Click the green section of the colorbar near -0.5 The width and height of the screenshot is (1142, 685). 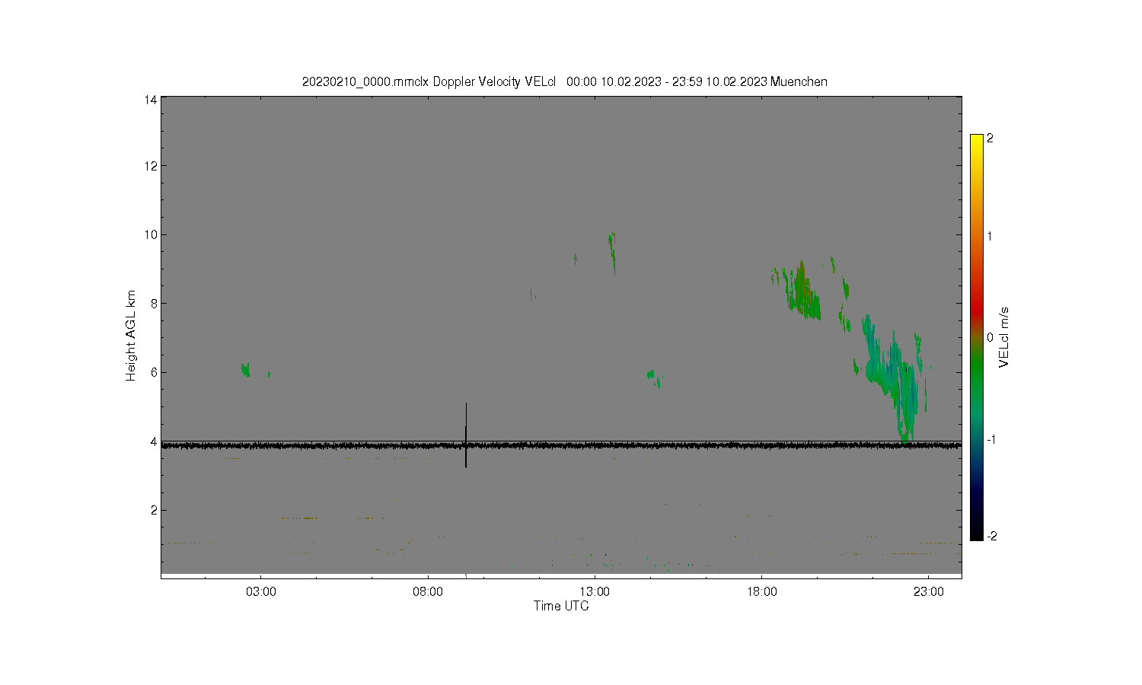click(977, 387)
